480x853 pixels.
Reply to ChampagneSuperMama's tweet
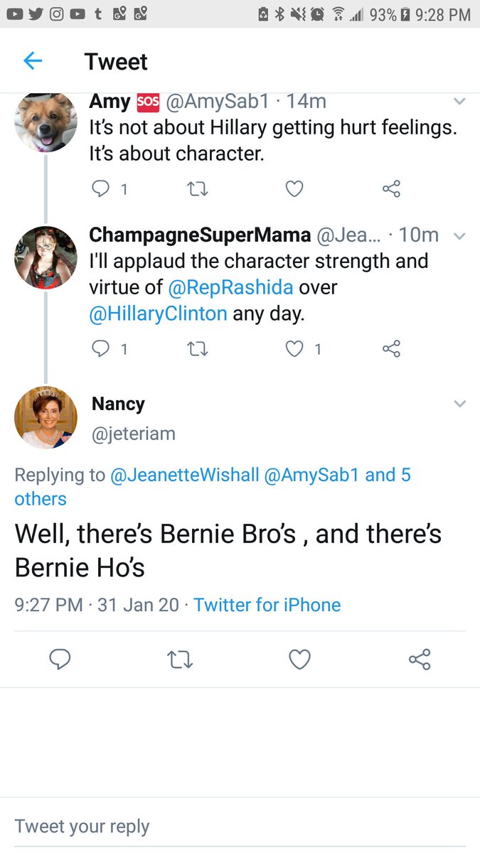102,348
